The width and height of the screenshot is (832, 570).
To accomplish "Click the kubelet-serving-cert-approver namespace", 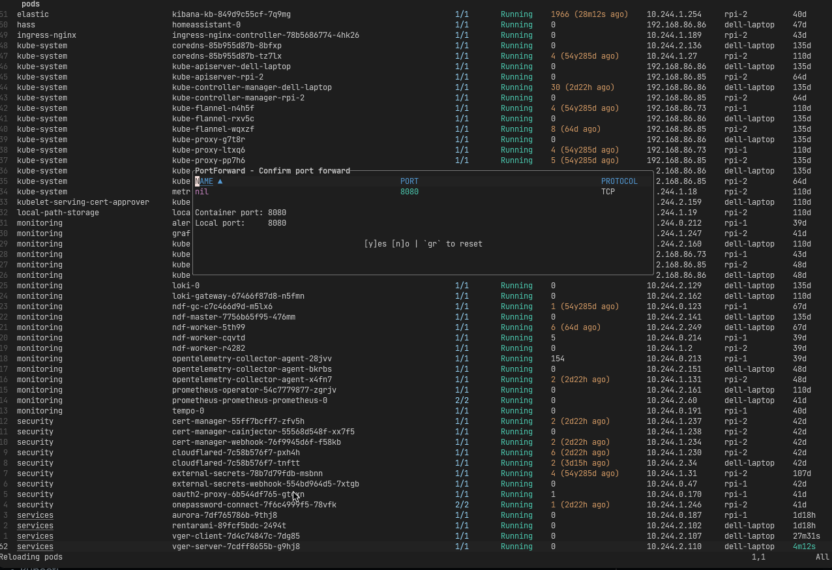I will point(83,202).
